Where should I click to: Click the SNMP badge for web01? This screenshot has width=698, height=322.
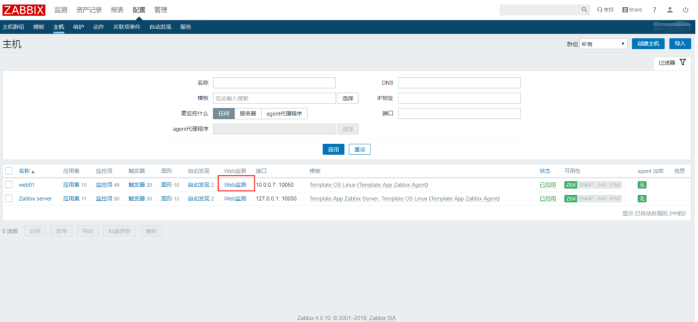tap(586, 185)
